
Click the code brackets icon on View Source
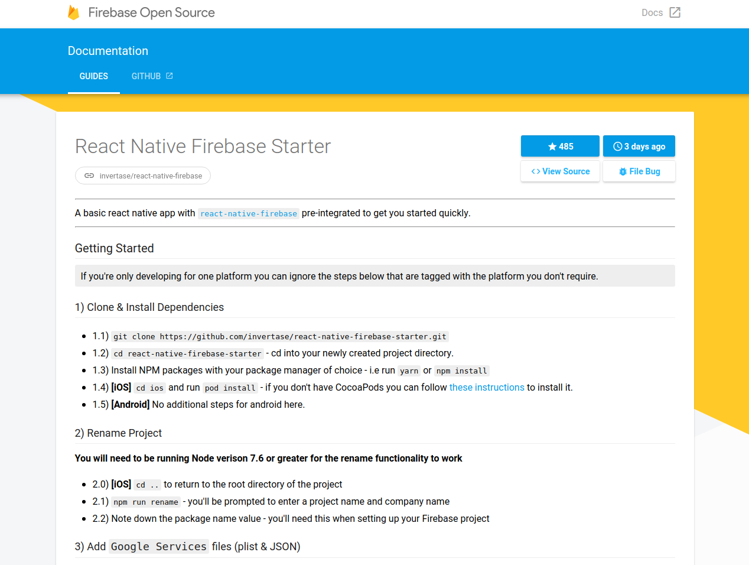click(x=536, y=171)
